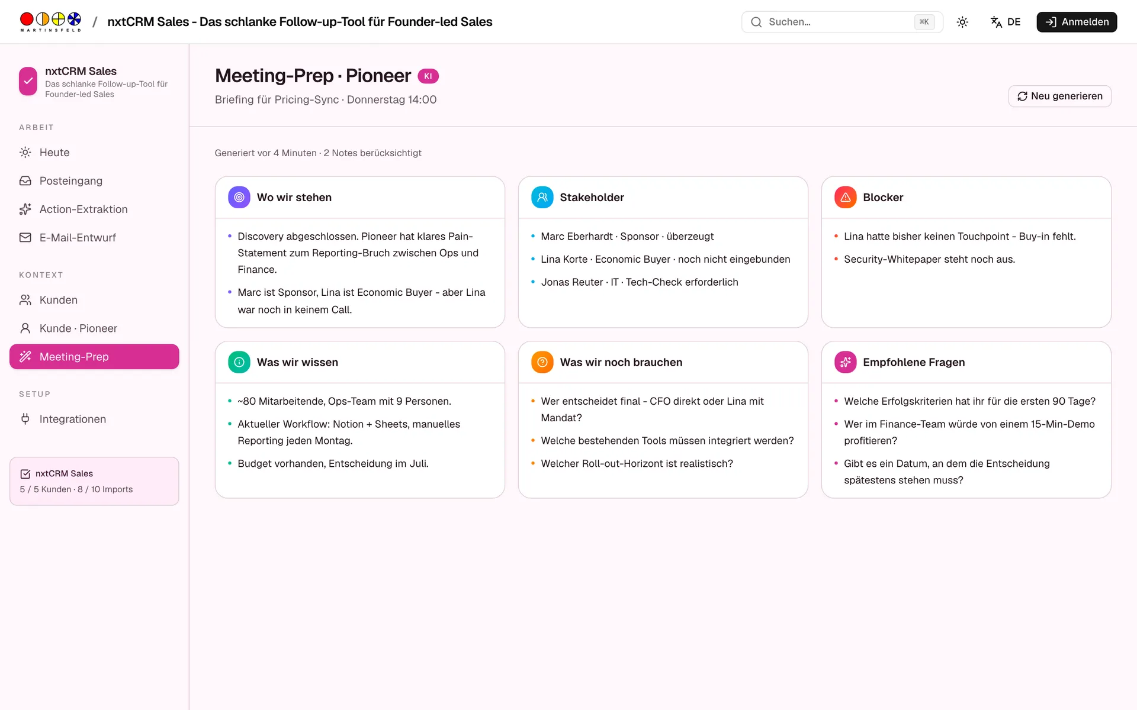The image size is (1137, 710).
Task: Click the magic wand icon for Meeting-Prep
Action: [x=25, y=357]
